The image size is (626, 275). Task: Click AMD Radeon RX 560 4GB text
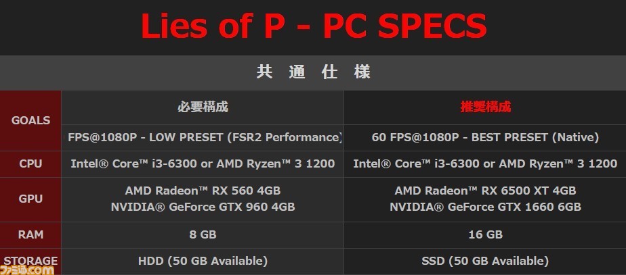[203, 191]
